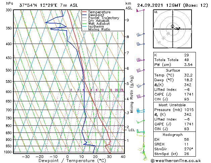Click the StmSpd (kt) value 26
This screenshot has width=211, height=163.
point(187,154)
